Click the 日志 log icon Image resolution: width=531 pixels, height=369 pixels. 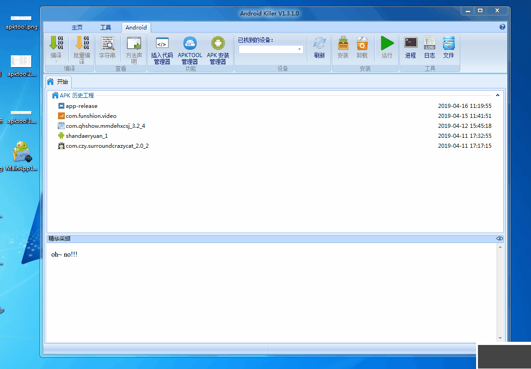pos(429,44)
